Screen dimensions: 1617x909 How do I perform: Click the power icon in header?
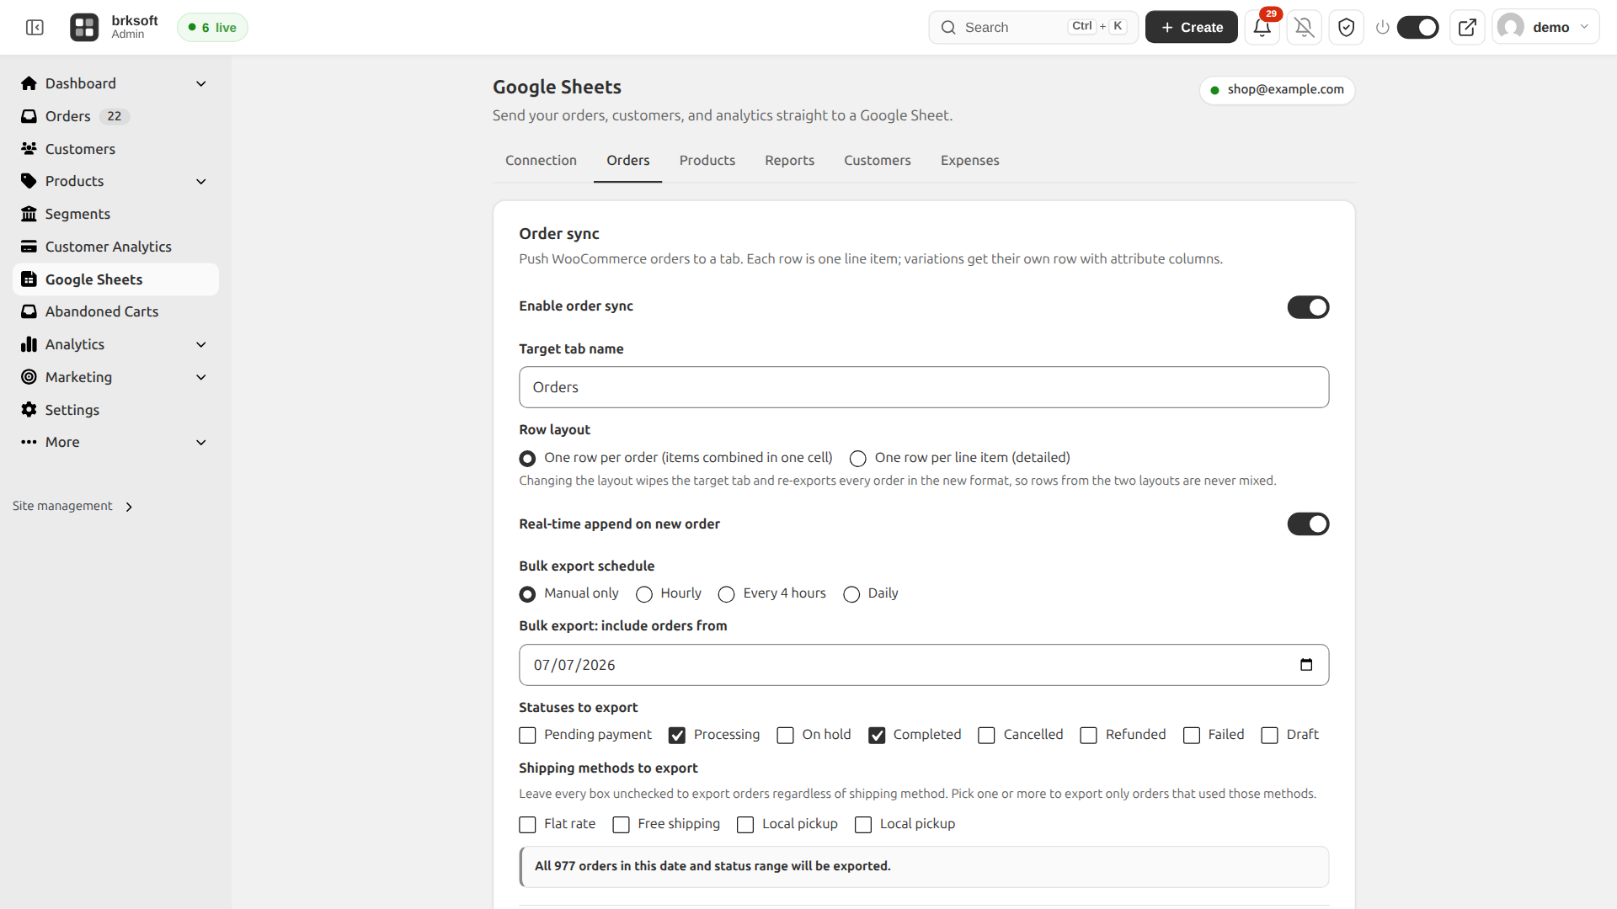click(1382, 28)
